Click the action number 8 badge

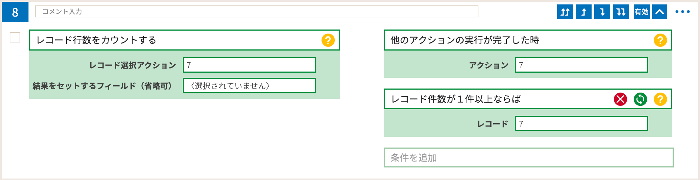[15, 12]
